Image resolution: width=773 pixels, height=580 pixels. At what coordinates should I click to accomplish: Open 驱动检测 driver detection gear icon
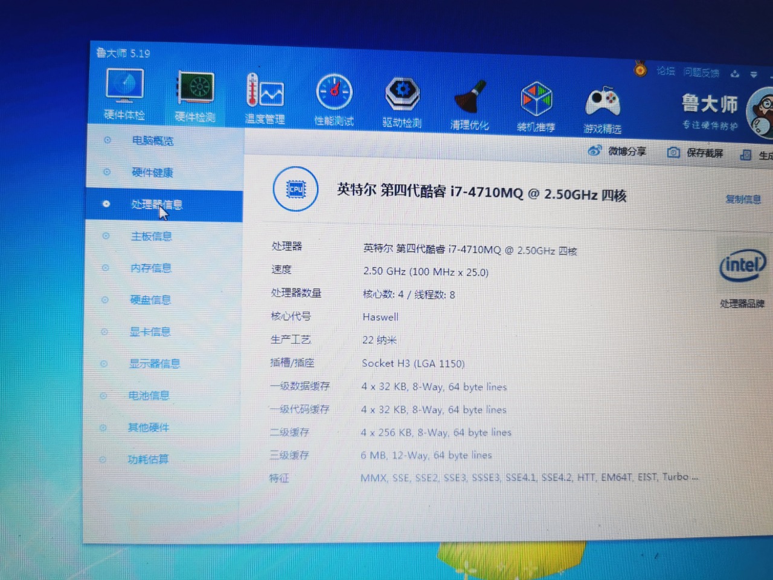[402, 94]
